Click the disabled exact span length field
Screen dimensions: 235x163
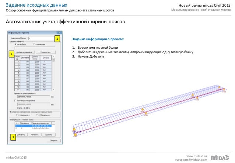click(x=34, y=104)
